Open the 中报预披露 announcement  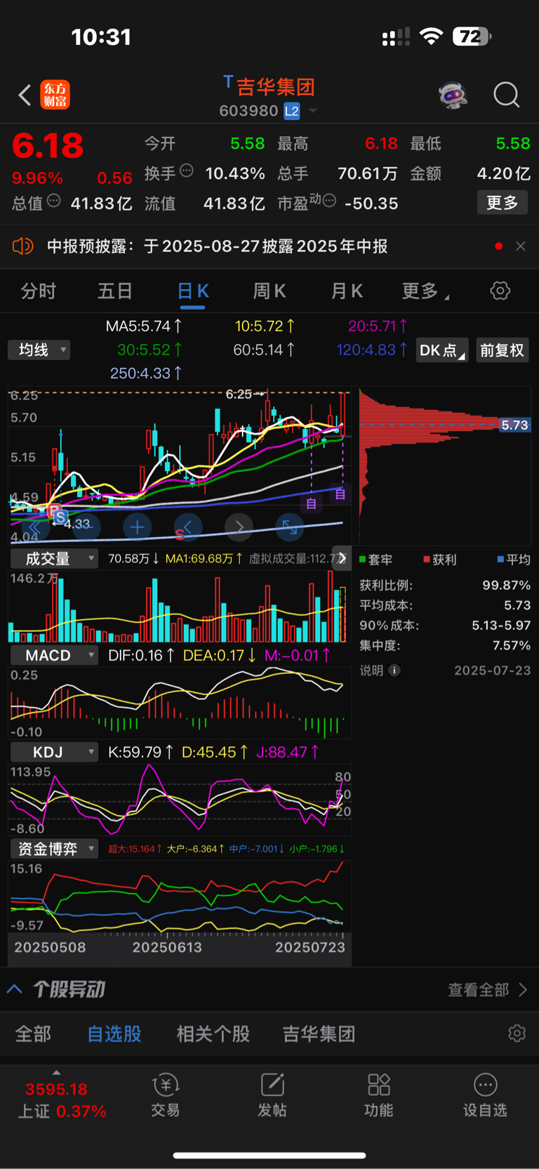[218, 246]
